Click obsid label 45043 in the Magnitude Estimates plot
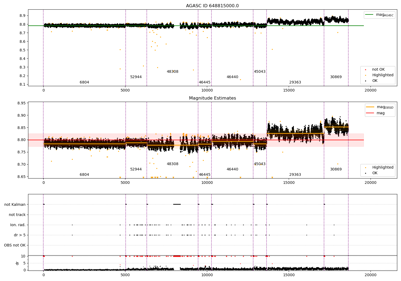This screenshot has height=281, width=401. 260,164
